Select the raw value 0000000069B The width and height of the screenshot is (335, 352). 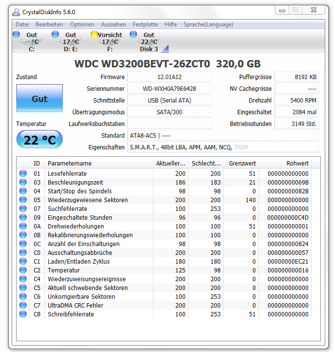click(x=288, y=182)
